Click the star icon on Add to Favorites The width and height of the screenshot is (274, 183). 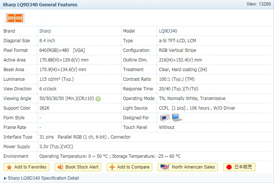click(x=9, y=167)
